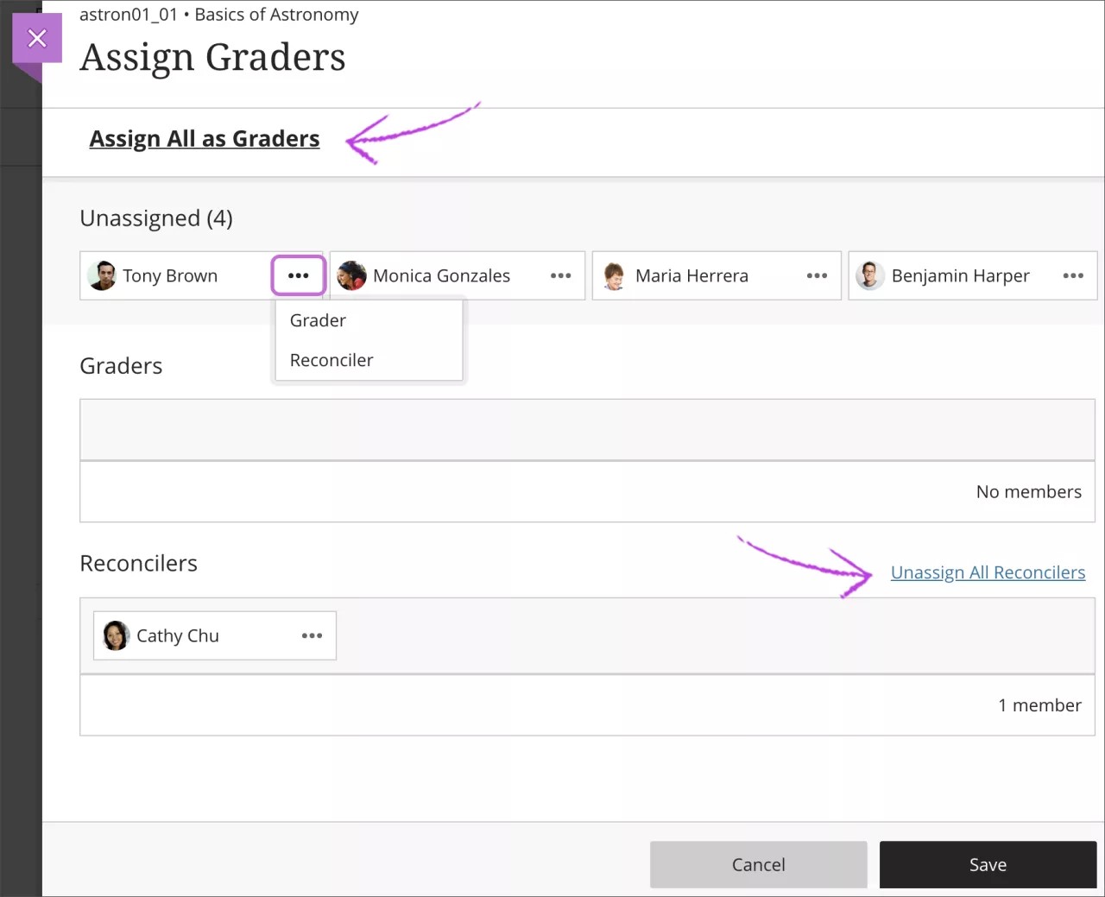
Task: Click the Assign All as Graders link
Action: point(204,138)
